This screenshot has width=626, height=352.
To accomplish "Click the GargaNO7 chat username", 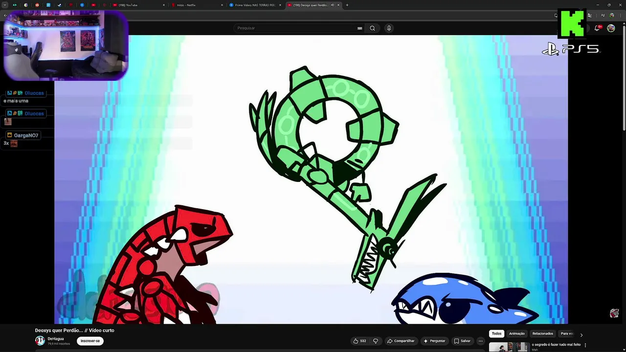I will click(26, 135).
